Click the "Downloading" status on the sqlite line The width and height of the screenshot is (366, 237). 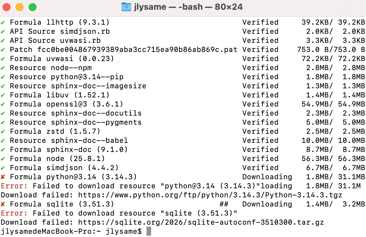(267, 204)
